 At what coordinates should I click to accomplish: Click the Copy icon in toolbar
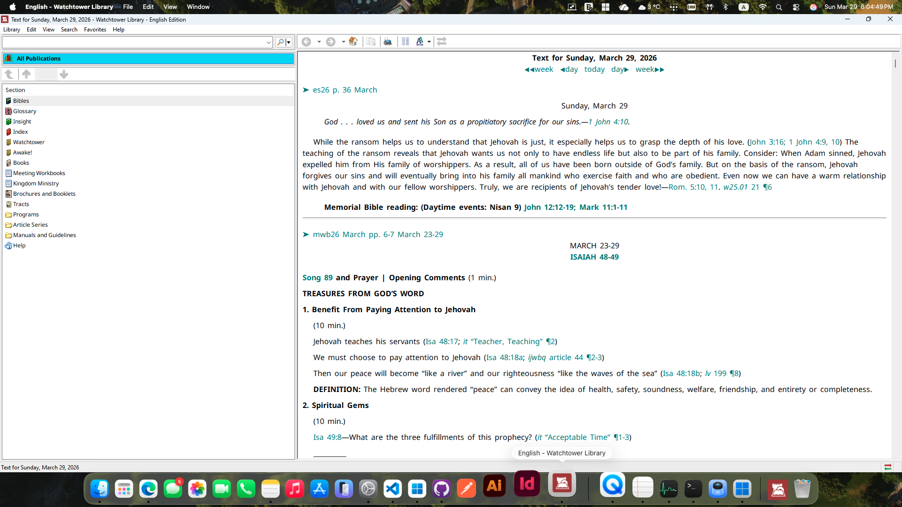coord(371,41)
